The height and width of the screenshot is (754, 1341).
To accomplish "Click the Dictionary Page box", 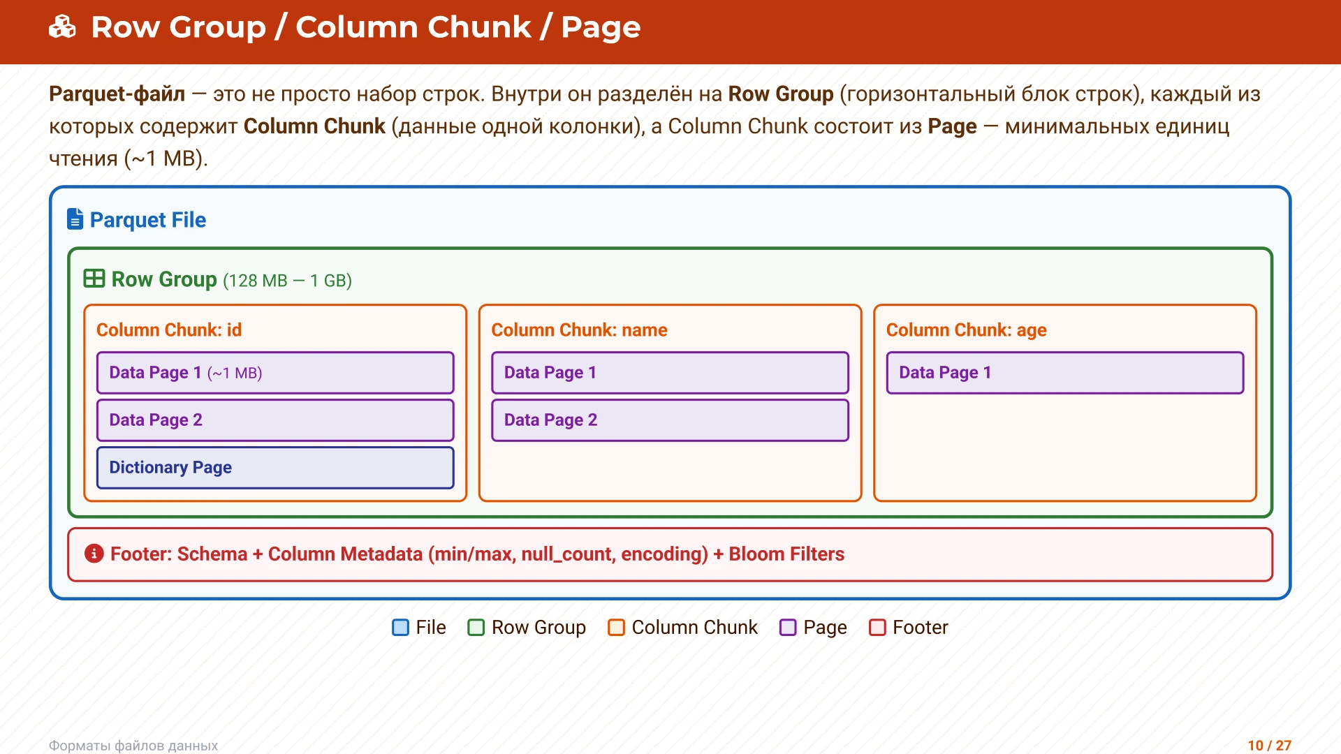I will [x=275, y=468].
